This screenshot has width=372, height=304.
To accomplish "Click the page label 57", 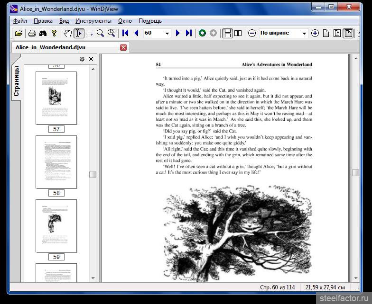I will (56, 129).
